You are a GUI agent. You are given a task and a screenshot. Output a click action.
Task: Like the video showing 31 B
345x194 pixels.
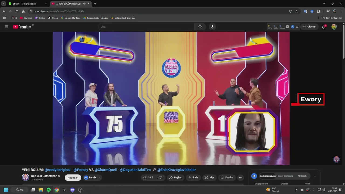(148, 178)
